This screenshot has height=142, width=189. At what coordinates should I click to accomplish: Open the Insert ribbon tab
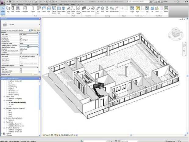[x=14, y=4]
